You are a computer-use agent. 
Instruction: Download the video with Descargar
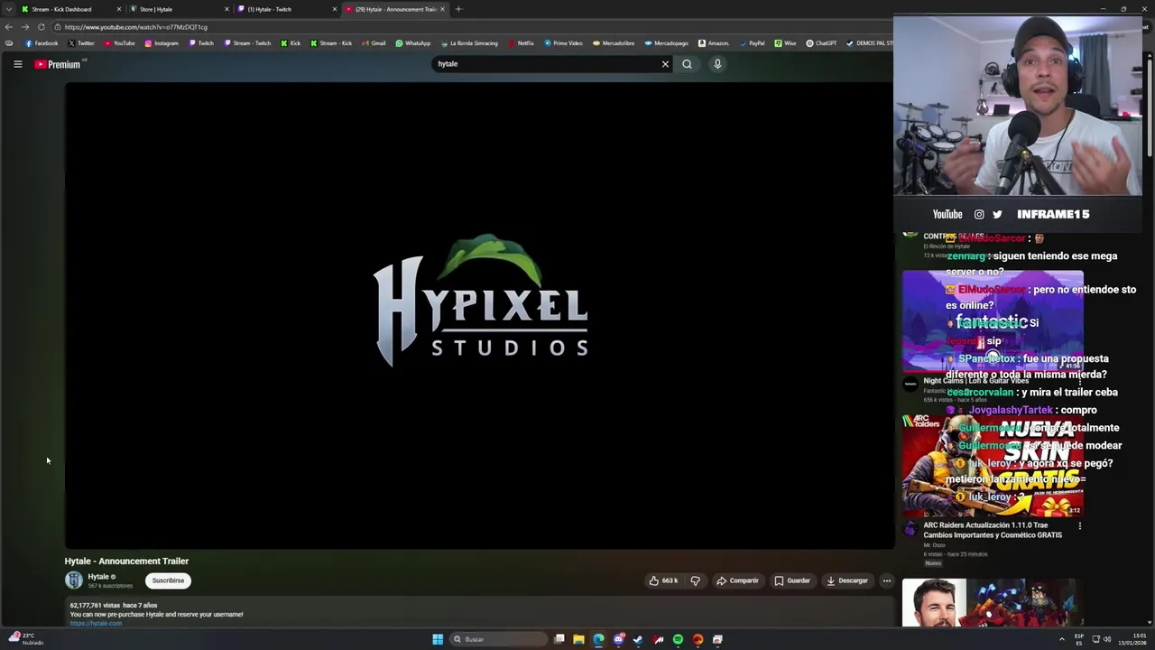pos(847,580)
